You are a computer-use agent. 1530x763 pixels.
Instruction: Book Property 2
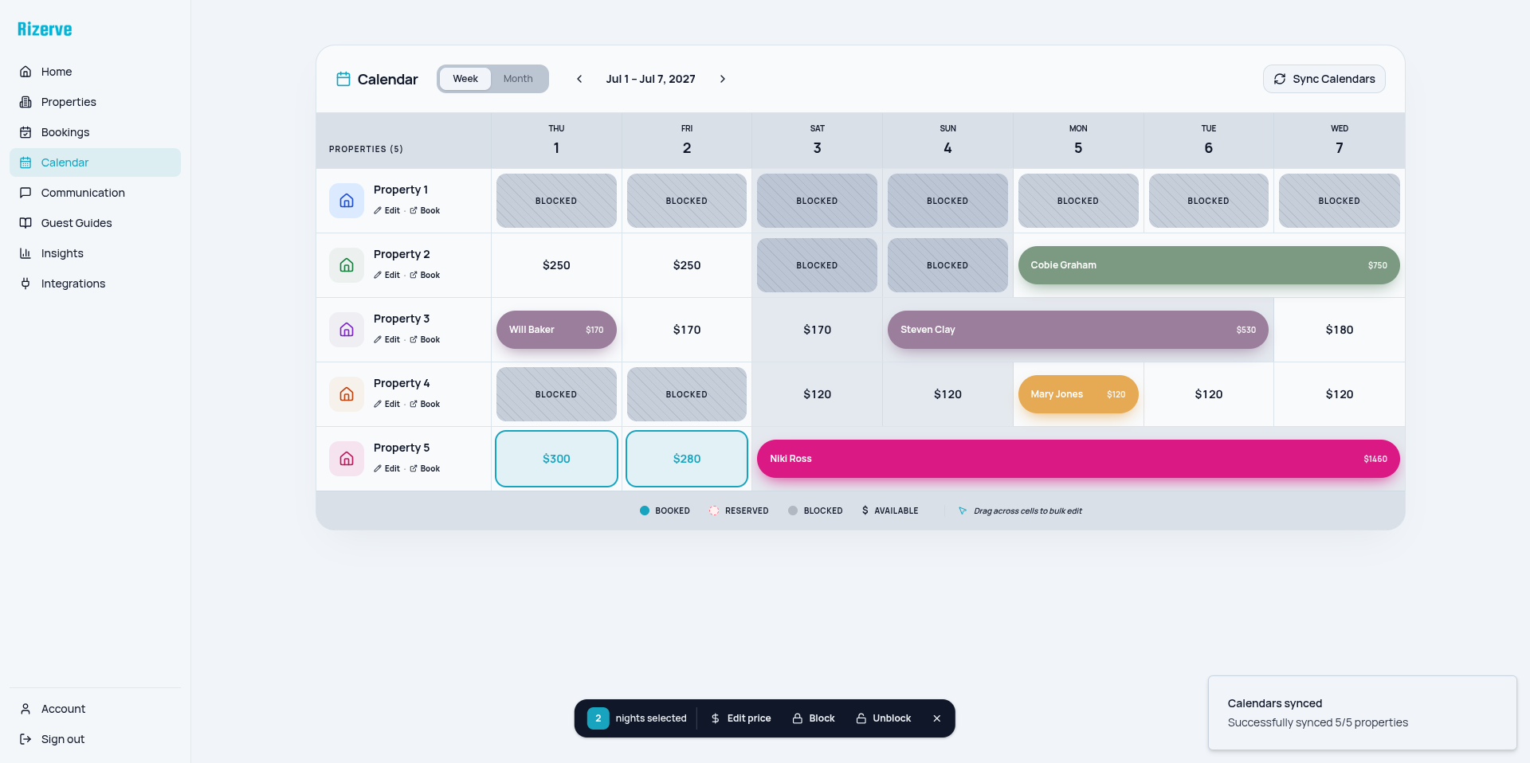[x=425, y=276]
